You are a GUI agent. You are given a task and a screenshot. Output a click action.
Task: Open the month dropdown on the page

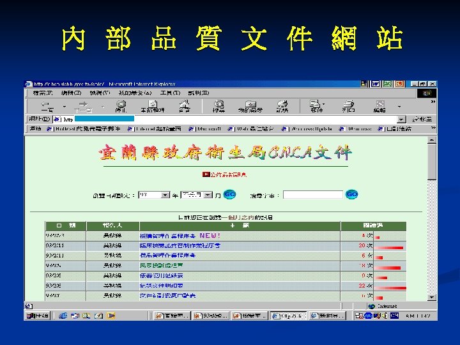point(208,195)
